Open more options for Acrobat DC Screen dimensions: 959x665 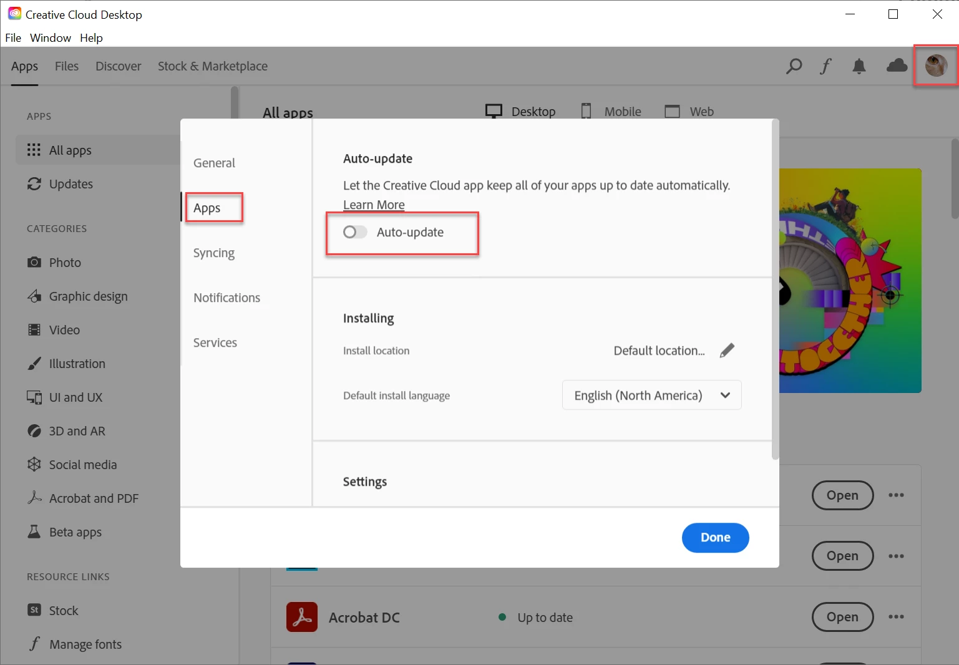[x=896, y=617]
